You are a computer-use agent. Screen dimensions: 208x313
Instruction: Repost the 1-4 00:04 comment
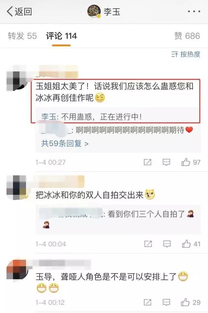(148, 244)
